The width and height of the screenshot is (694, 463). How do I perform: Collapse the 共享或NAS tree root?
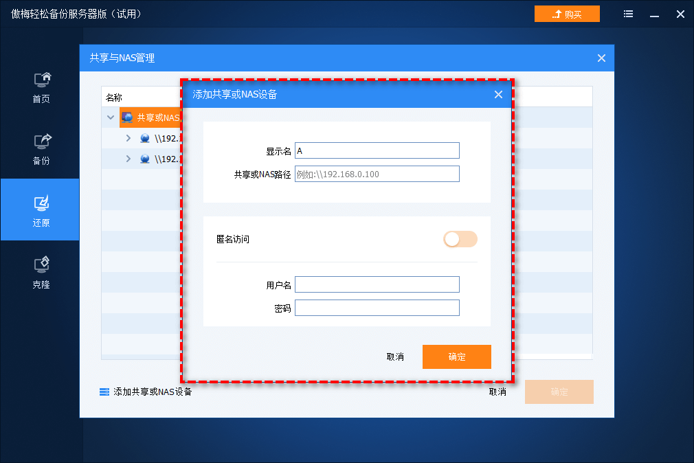click(x=111, y=117)
